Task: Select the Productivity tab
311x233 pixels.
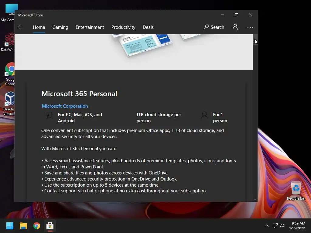Action: tap(123, 27)
